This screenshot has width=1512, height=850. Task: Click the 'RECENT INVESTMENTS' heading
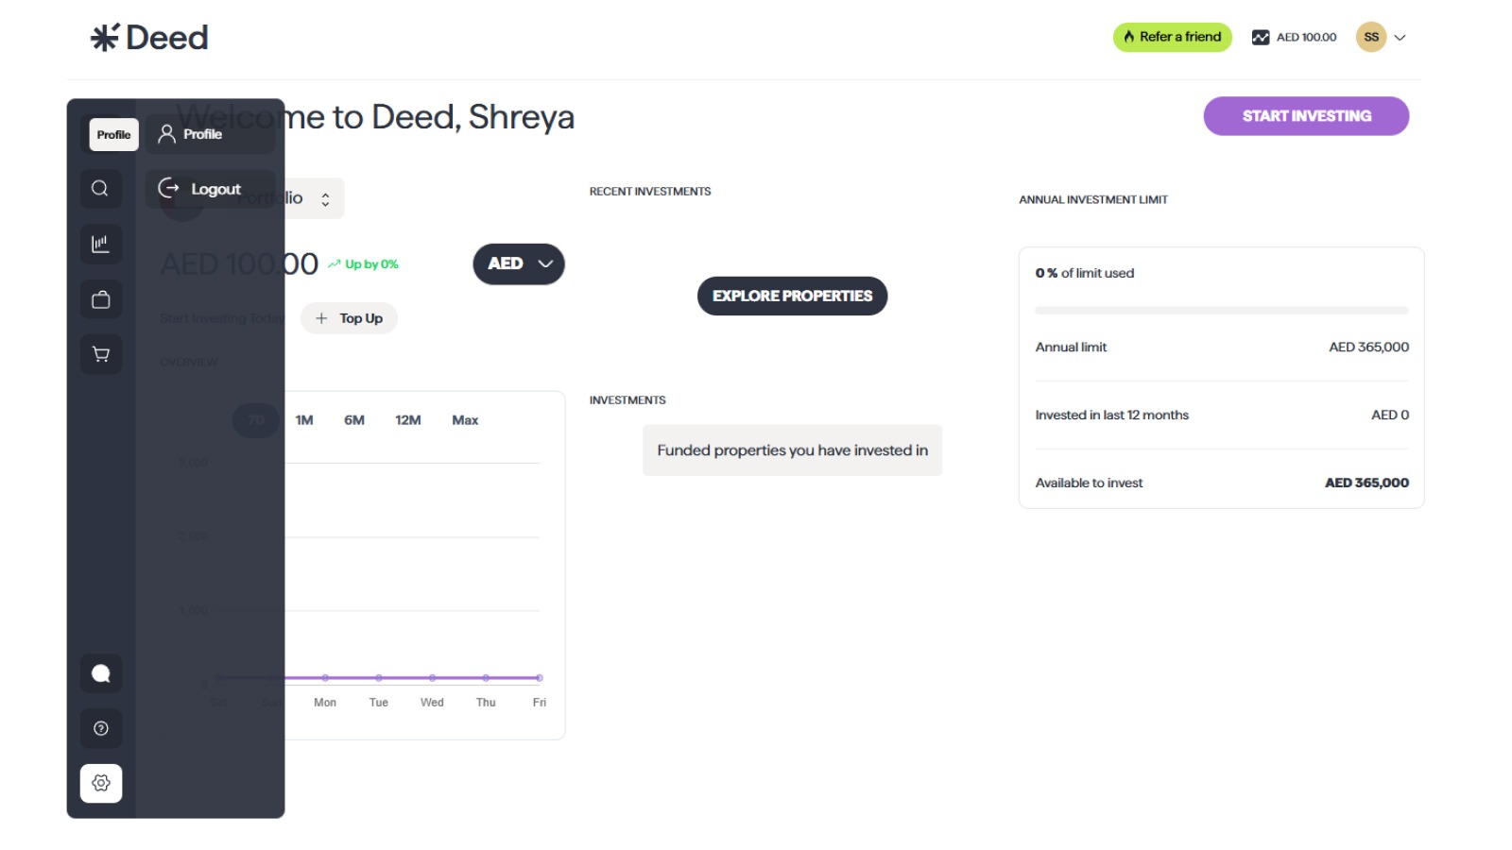point(650,192)
